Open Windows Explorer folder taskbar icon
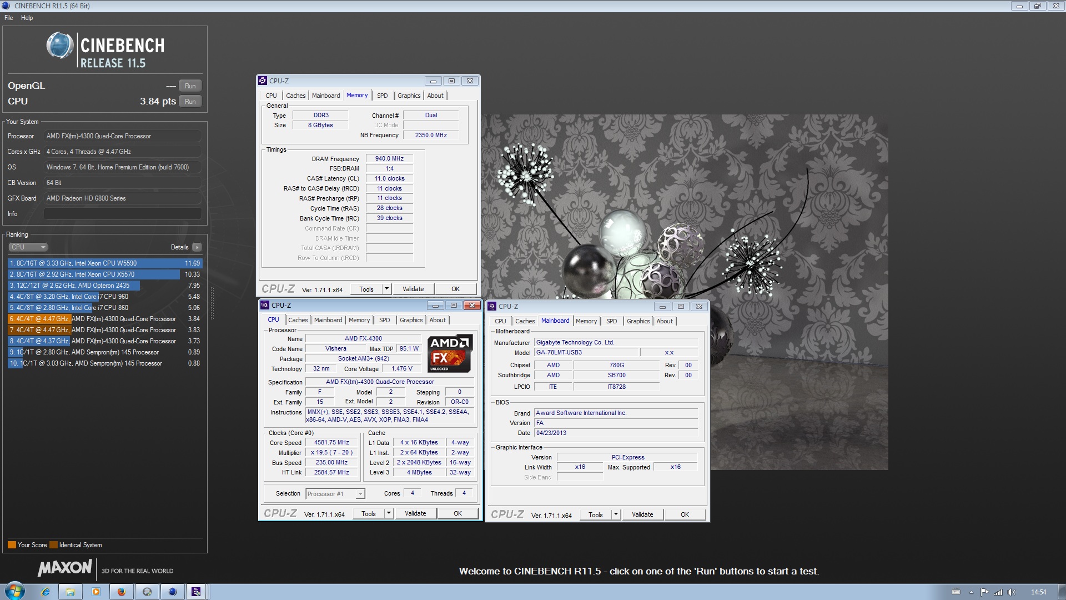The width and height of the screenshot is (1066, 600). click(x=71, y=592)
